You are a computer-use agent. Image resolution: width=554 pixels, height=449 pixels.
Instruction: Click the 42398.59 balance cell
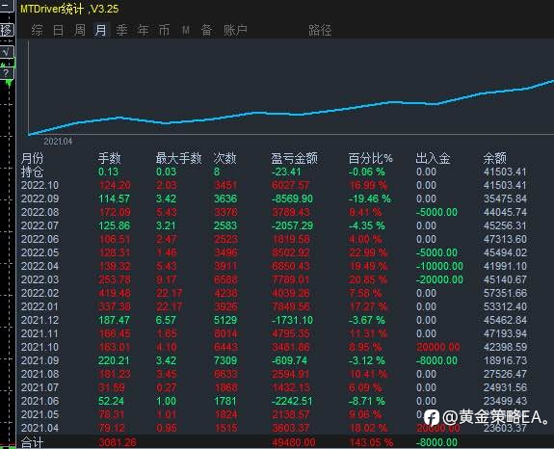click(505, 347)
